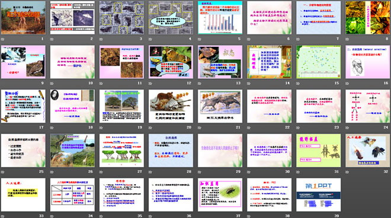
Task: Select slide 31 with the beetles on yellow background
Action: [x=319, y=150]
